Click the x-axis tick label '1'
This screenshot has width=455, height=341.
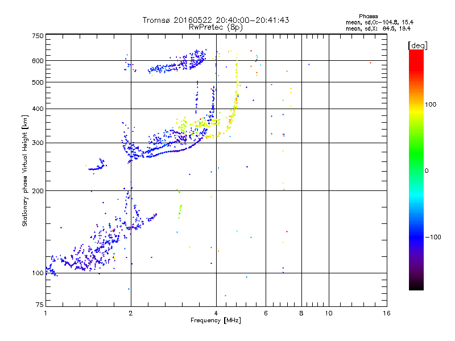tap(45, 313)
